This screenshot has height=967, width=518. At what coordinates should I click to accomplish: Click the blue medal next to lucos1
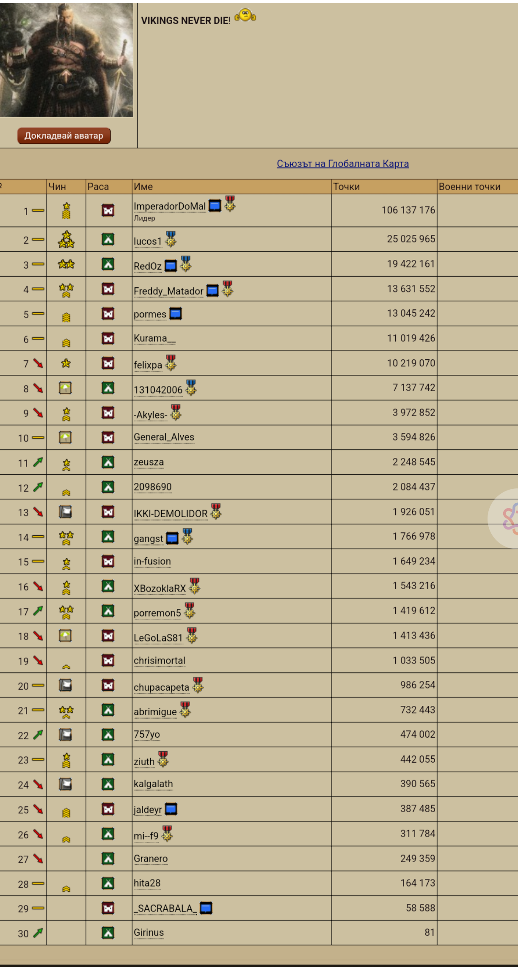(171, 239)
